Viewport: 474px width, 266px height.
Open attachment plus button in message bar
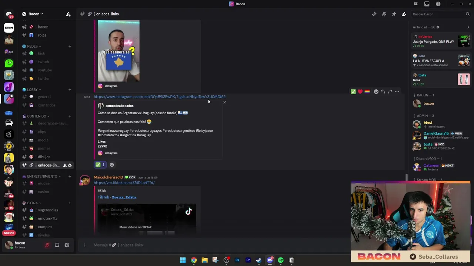point(85,245)
